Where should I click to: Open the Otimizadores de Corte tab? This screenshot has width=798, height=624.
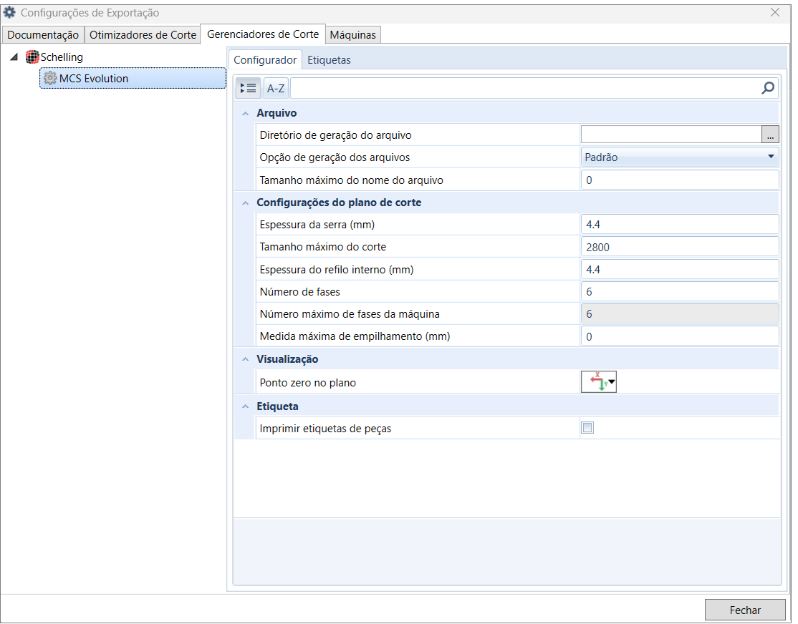coord(143,34)
